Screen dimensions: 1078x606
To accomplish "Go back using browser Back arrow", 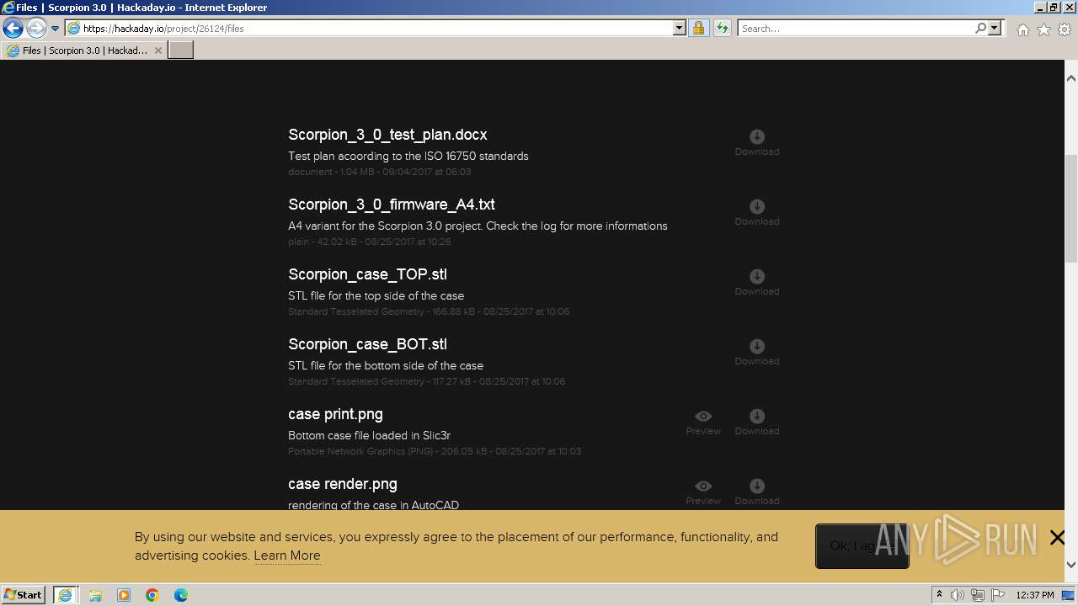I will pyautogui.click(x=13, y=29).
